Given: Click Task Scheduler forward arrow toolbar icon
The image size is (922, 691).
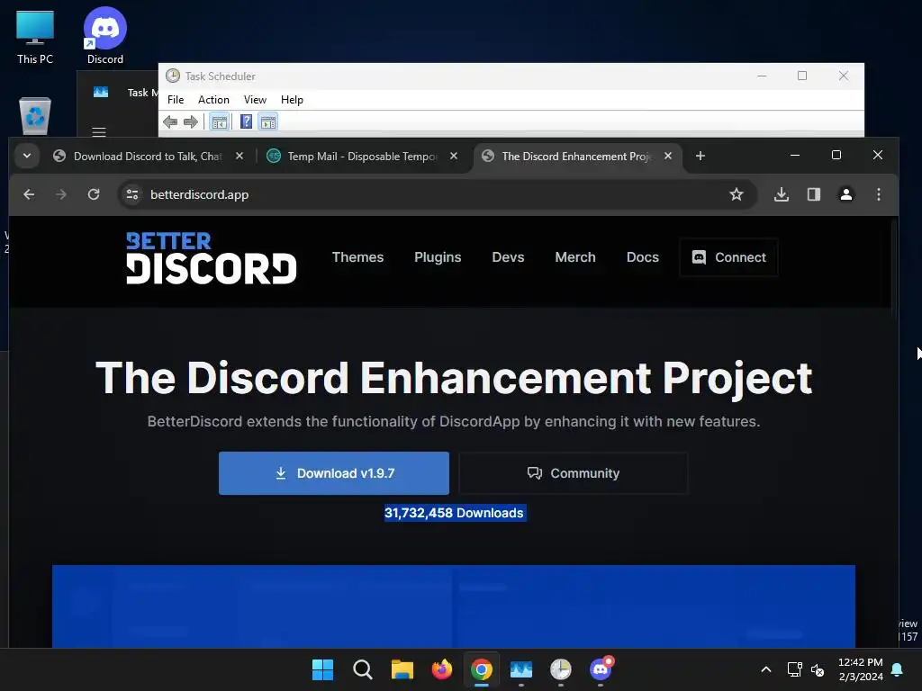Looking at the screenshot, I should [191, 122].
